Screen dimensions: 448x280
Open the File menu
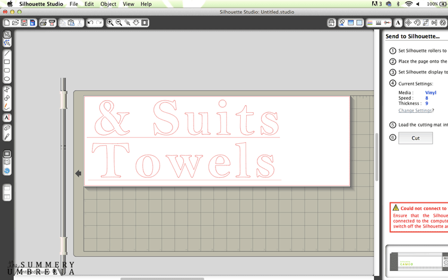pos(73,4)
